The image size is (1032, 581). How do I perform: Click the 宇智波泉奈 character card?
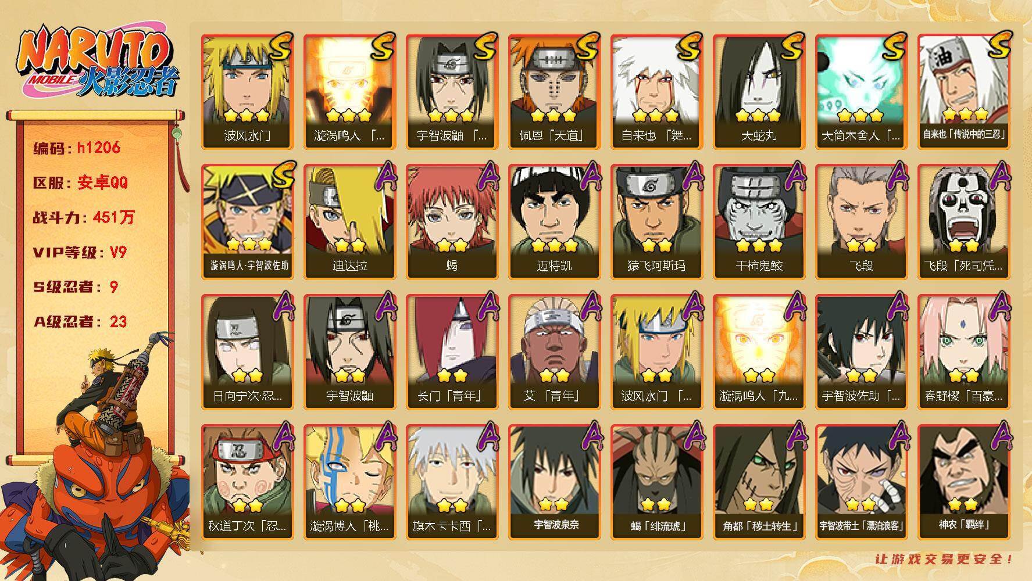(x=555, y=482)
